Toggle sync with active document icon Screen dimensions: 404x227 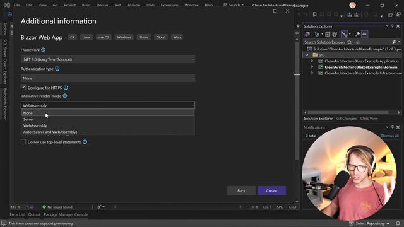point(345,34)
